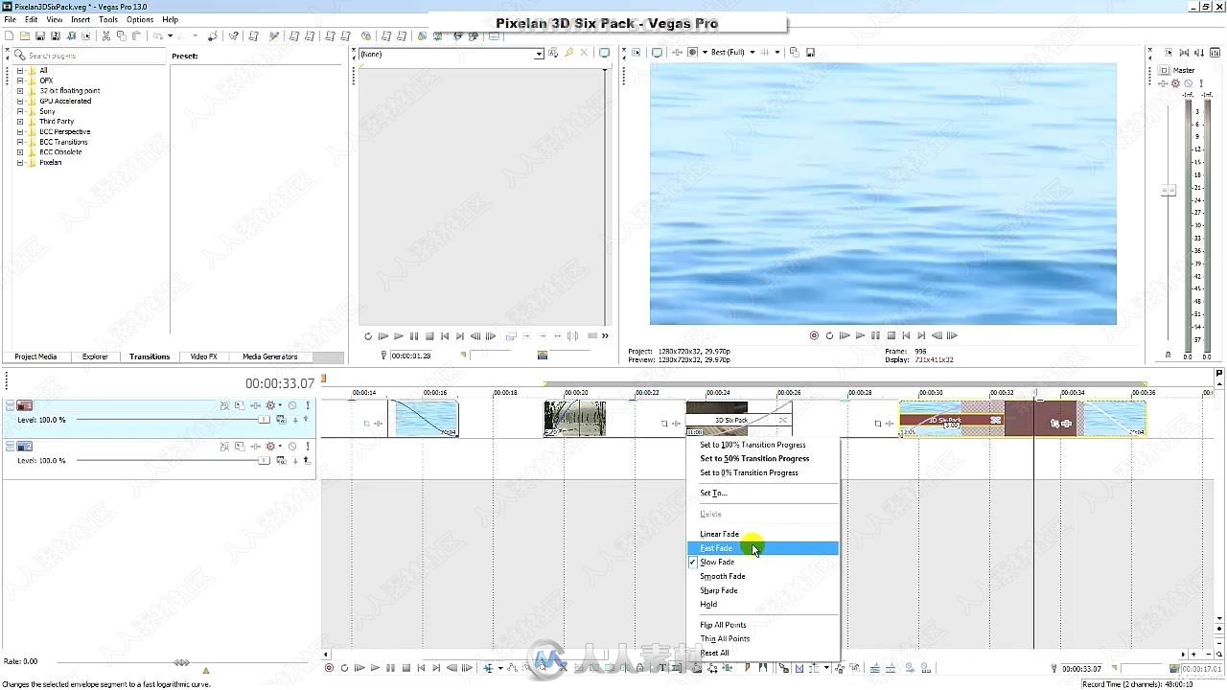Bypass motion blur on track 1

point(224,405)
